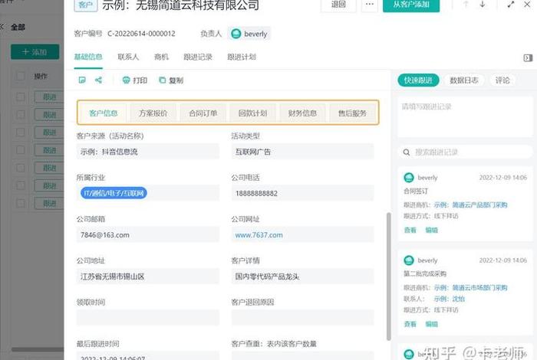The image size is (537, 360).
Task: Check the sixth row checkbox in list
Action: click(21, 185)
